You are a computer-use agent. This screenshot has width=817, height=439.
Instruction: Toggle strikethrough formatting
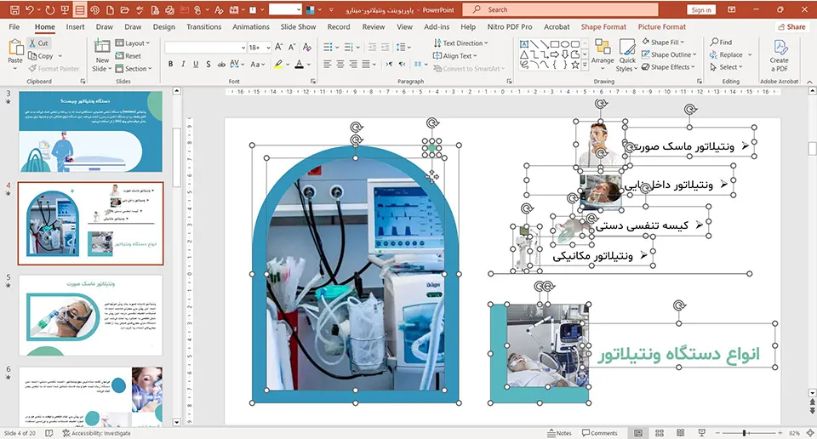pyautogui.click(x=221, y=64)
